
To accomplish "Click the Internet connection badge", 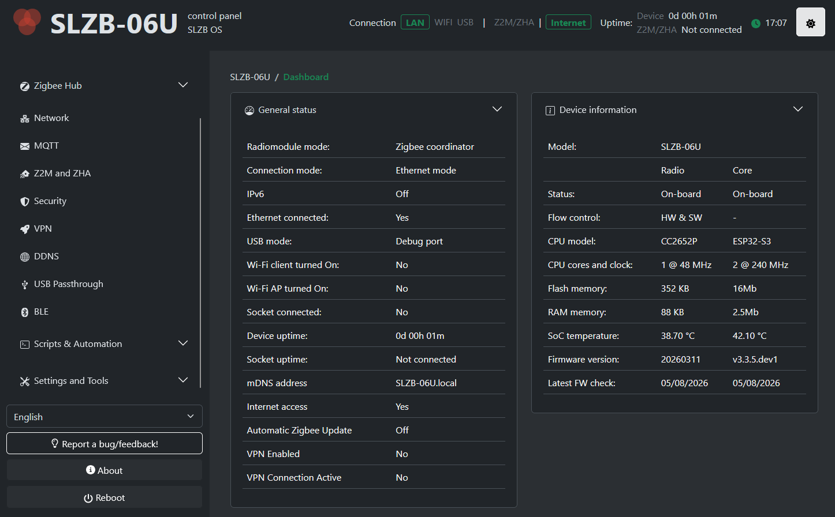I will click(x=568, y=22).
